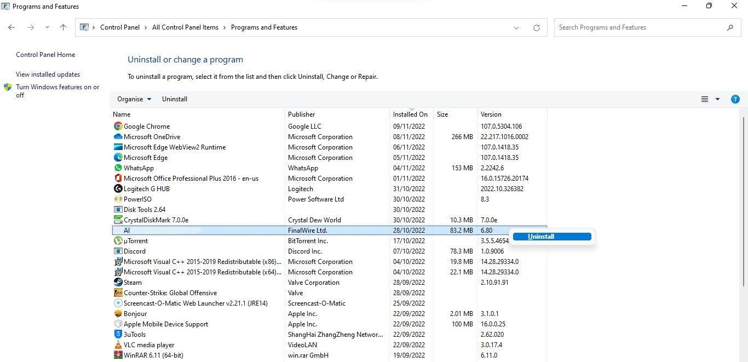Refresh the program list
Viewport: 748px width, 362px height.
click(x=536, y=27)
